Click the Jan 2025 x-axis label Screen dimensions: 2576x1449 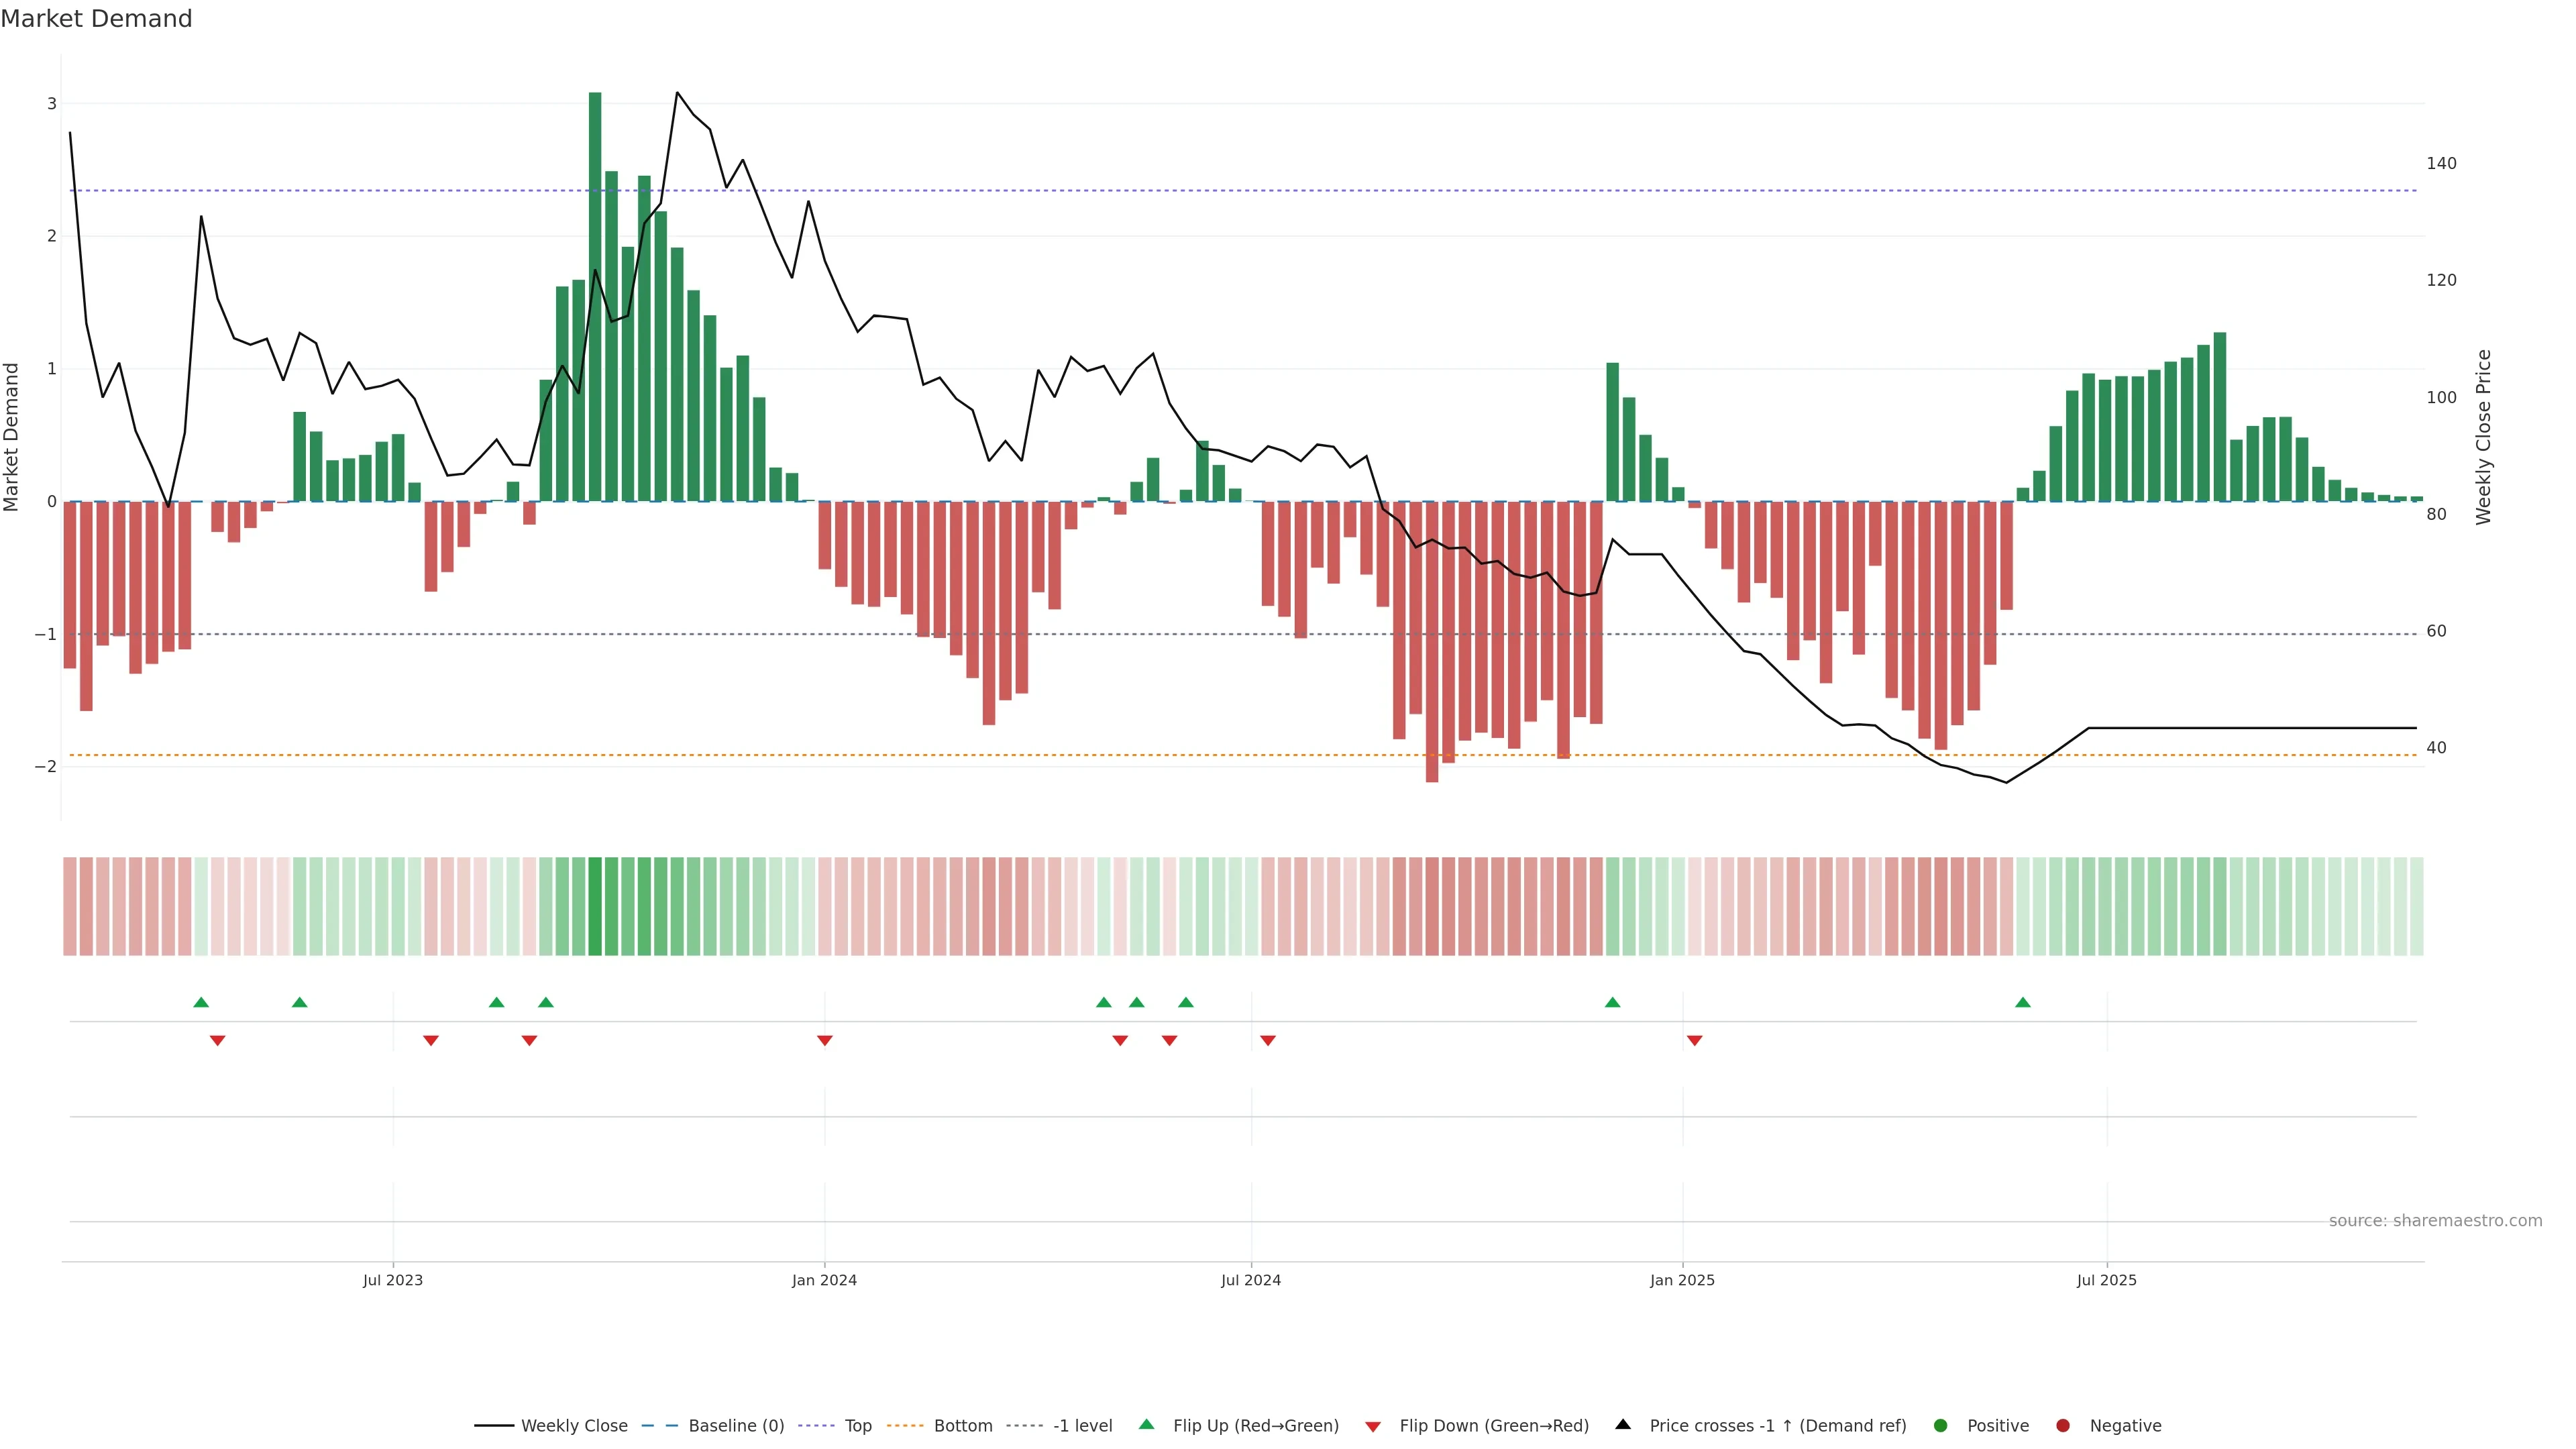(1682, 1280)
